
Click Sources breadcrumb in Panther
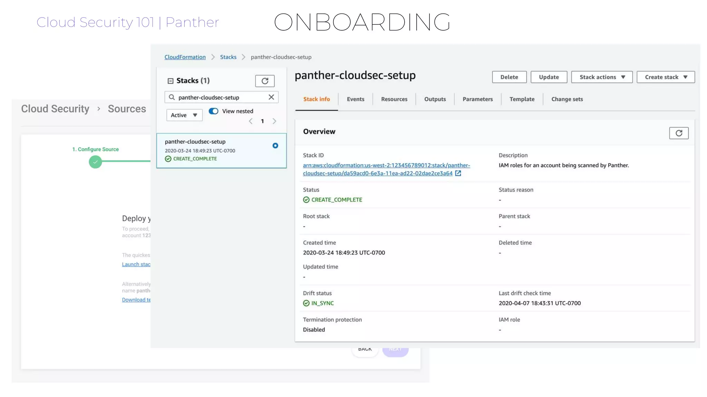(x=127, y=109)
